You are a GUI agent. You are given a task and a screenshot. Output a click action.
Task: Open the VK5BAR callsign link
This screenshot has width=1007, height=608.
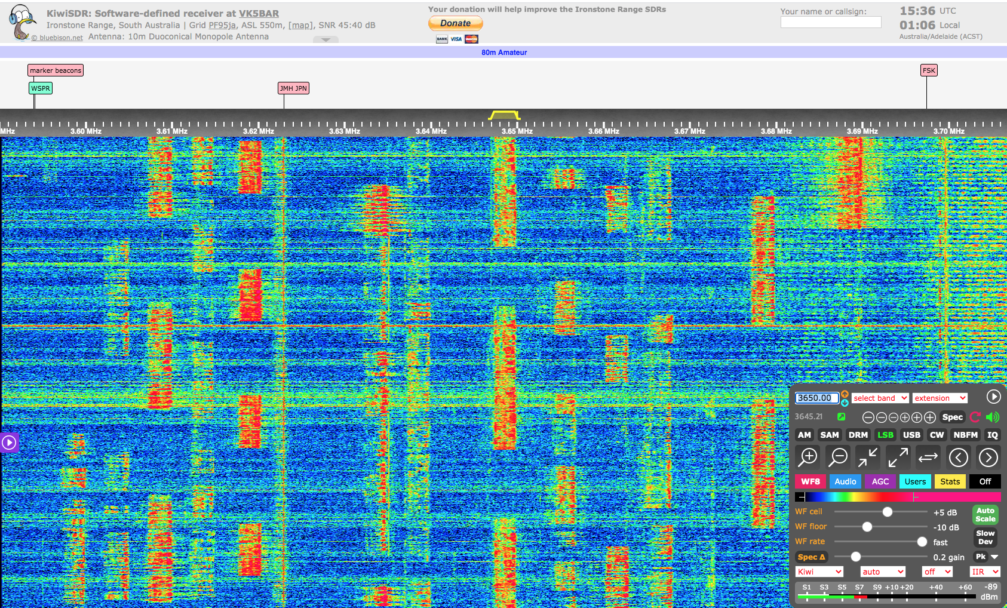(259, 14)
